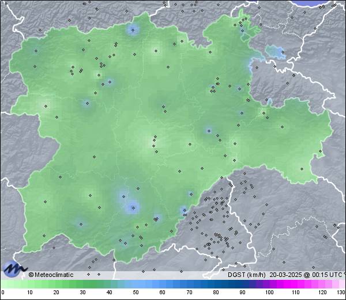
Task: Click the 50 label on the legend
Action: pyautogui.click(x=136, y=293)
